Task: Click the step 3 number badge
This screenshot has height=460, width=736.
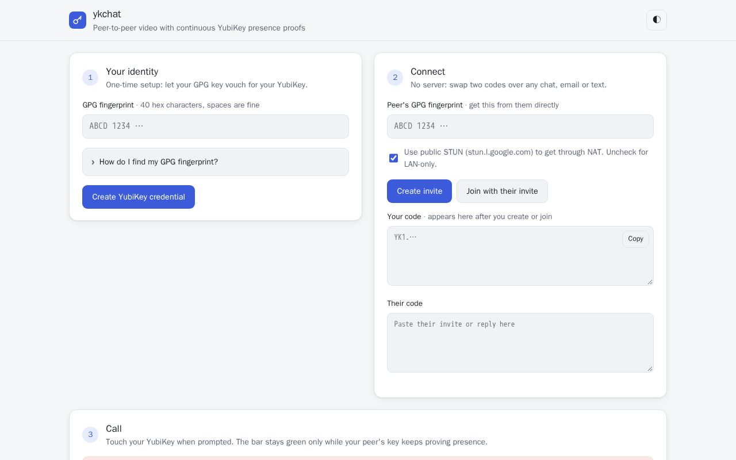Action: coord(90,435)
